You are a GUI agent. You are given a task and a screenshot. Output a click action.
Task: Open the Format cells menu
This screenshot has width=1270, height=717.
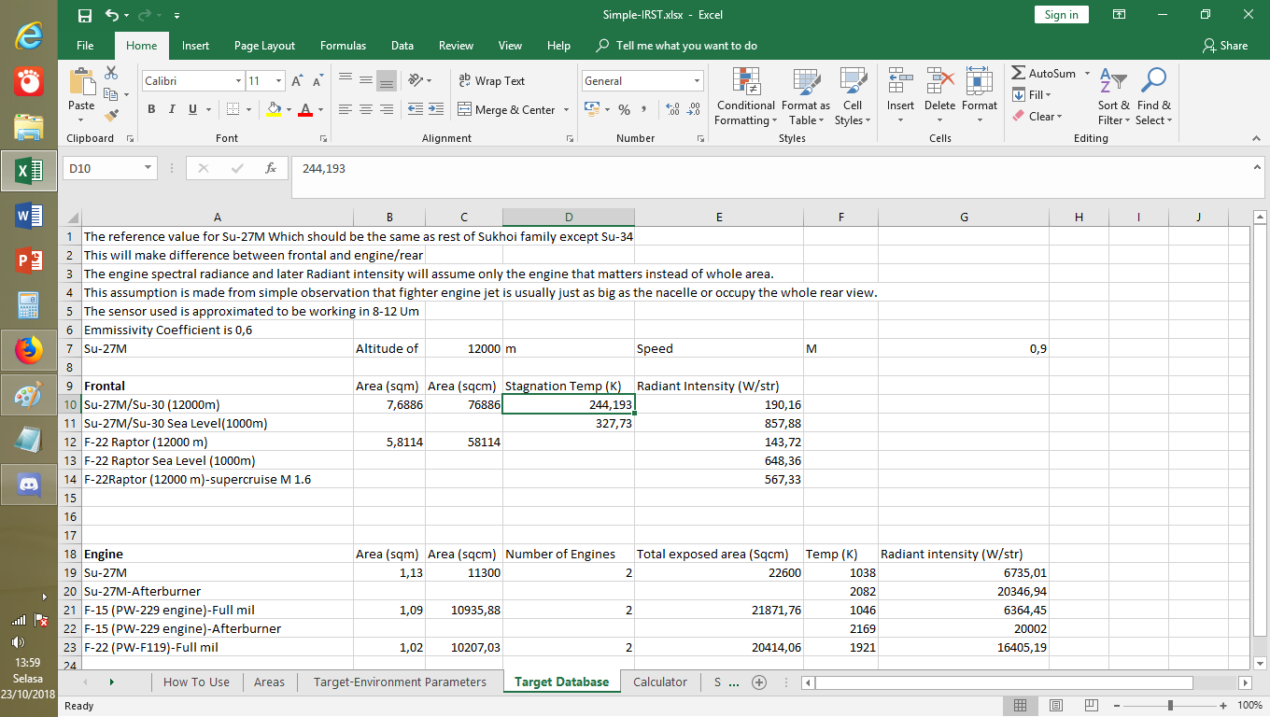click(x=979, y=96)
